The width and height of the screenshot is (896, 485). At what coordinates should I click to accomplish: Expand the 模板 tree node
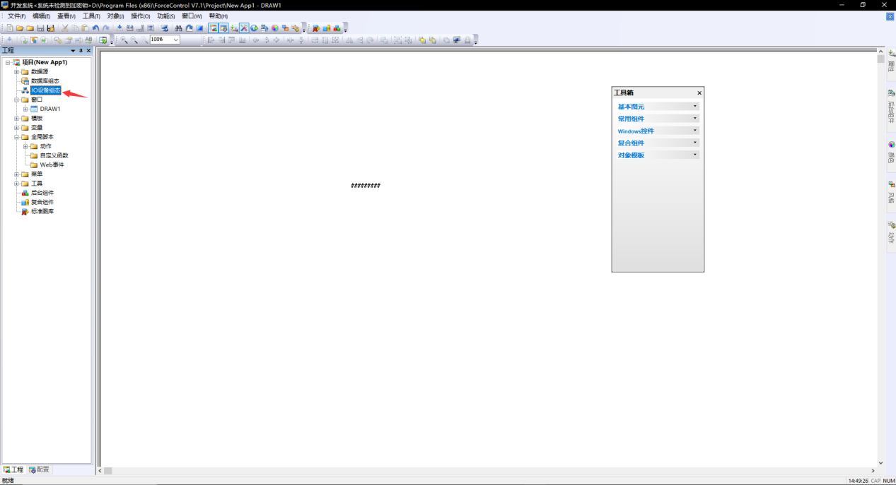tap(16, 119)
